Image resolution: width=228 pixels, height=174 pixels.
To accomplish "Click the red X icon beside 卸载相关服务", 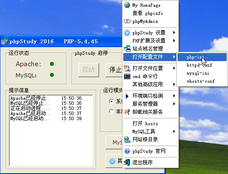I will (127, 112).
